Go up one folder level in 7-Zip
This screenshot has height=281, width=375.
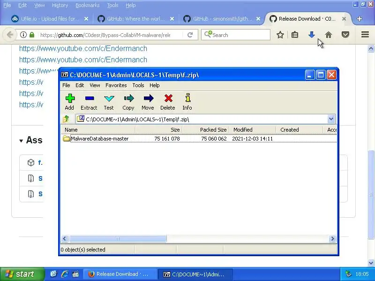tap(66, 119)
